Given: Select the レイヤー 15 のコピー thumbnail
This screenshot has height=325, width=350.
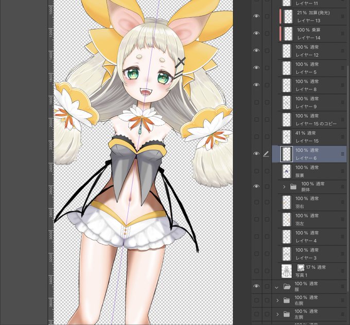Looking at the screenshot, I should click(x=286, y=119).
